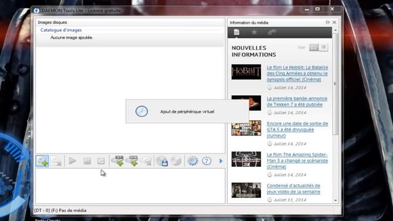Click the Add Image toolbar icon
The image size is (393, 221).
pyautogui.click(x=42, y=161)
